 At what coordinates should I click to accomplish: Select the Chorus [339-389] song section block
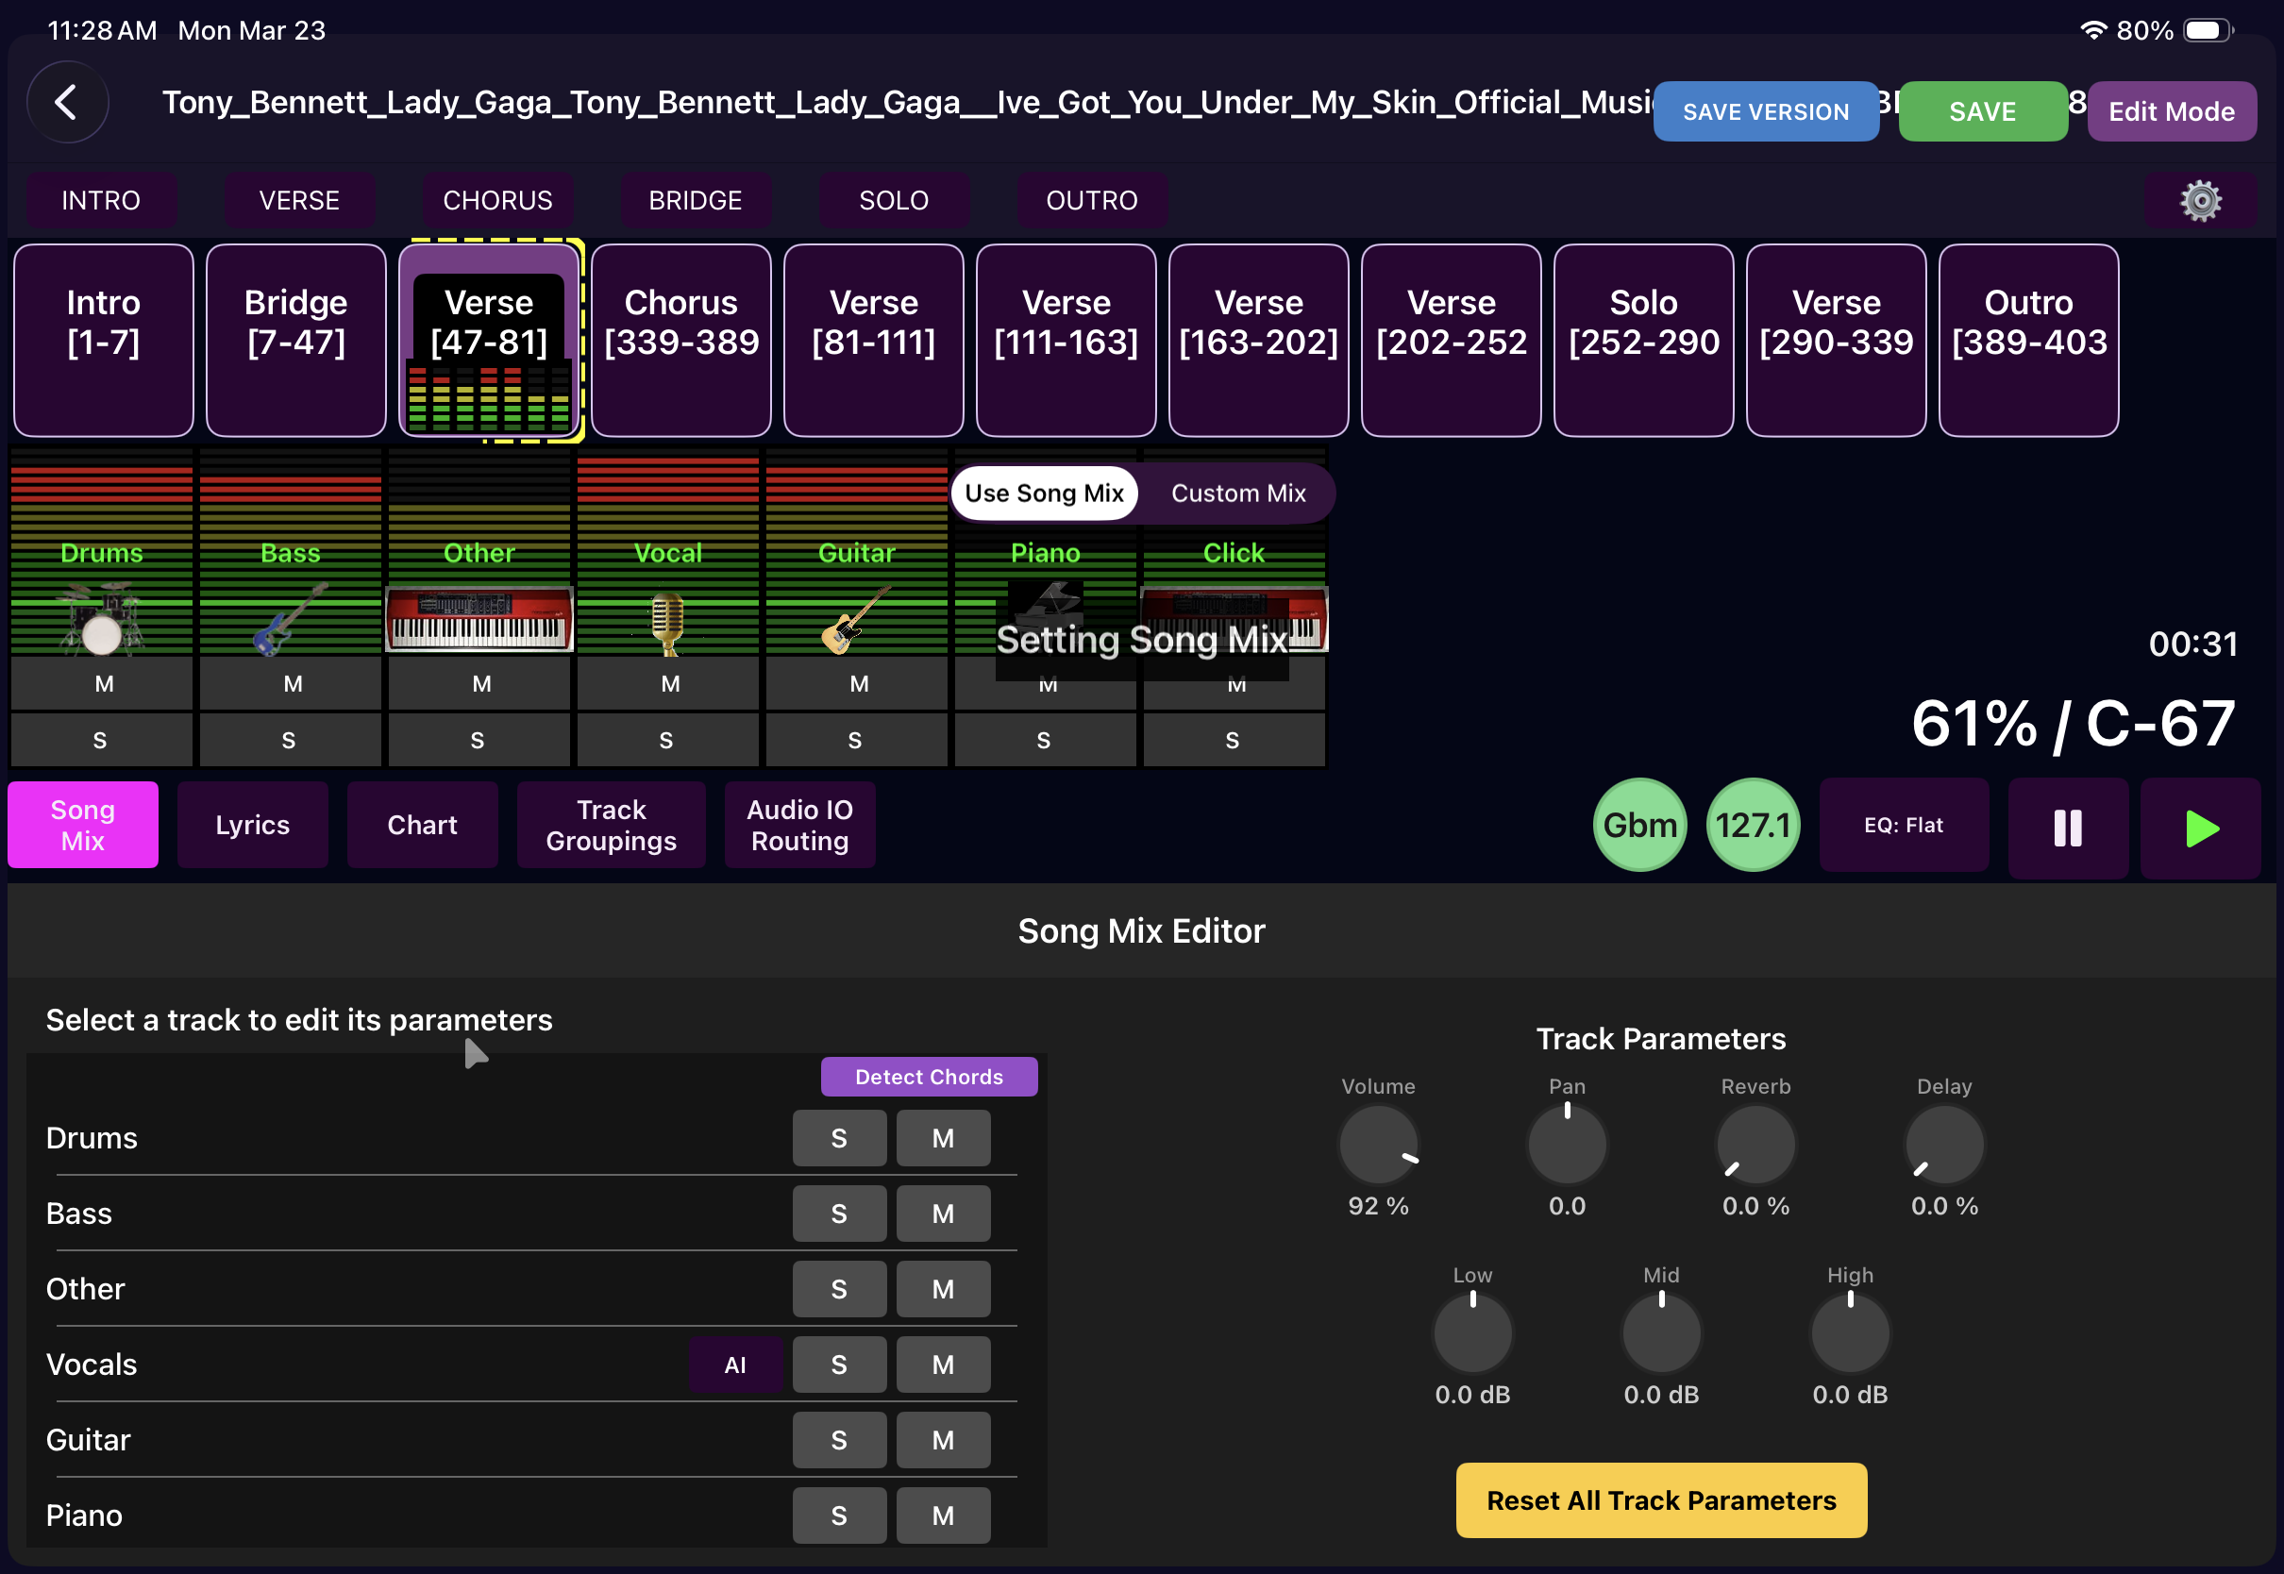[681, 340]
